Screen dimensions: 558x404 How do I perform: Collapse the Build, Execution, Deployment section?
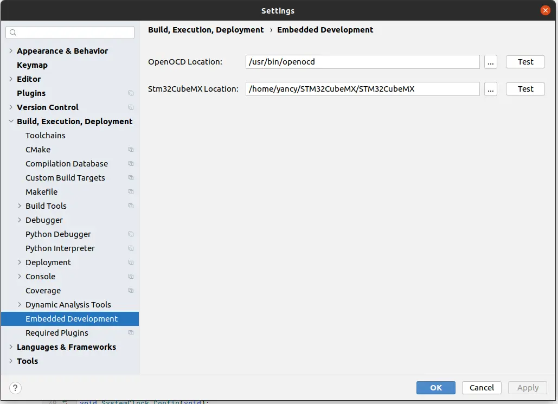[11, 121]
